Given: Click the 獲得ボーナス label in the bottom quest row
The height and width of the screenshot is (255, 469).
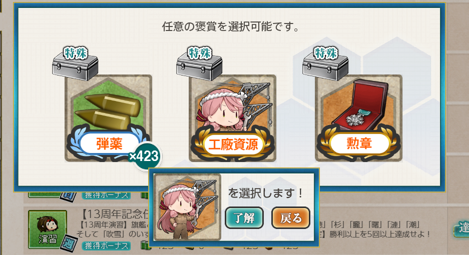Looking at the screenshot, I should (106, 245).
